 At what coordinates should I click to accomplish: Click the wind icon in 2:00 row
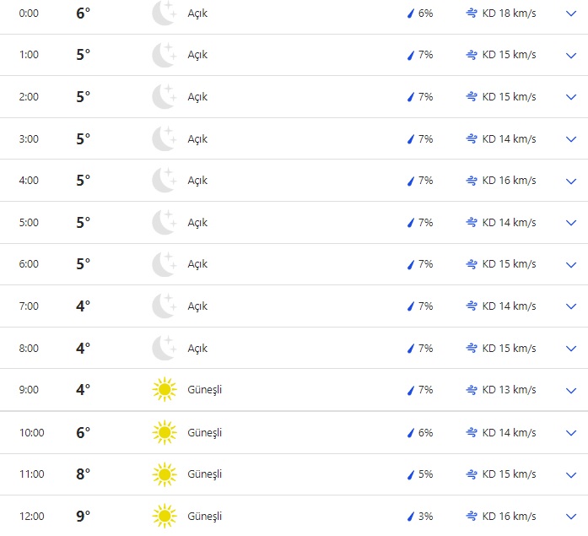coord(472,97)
